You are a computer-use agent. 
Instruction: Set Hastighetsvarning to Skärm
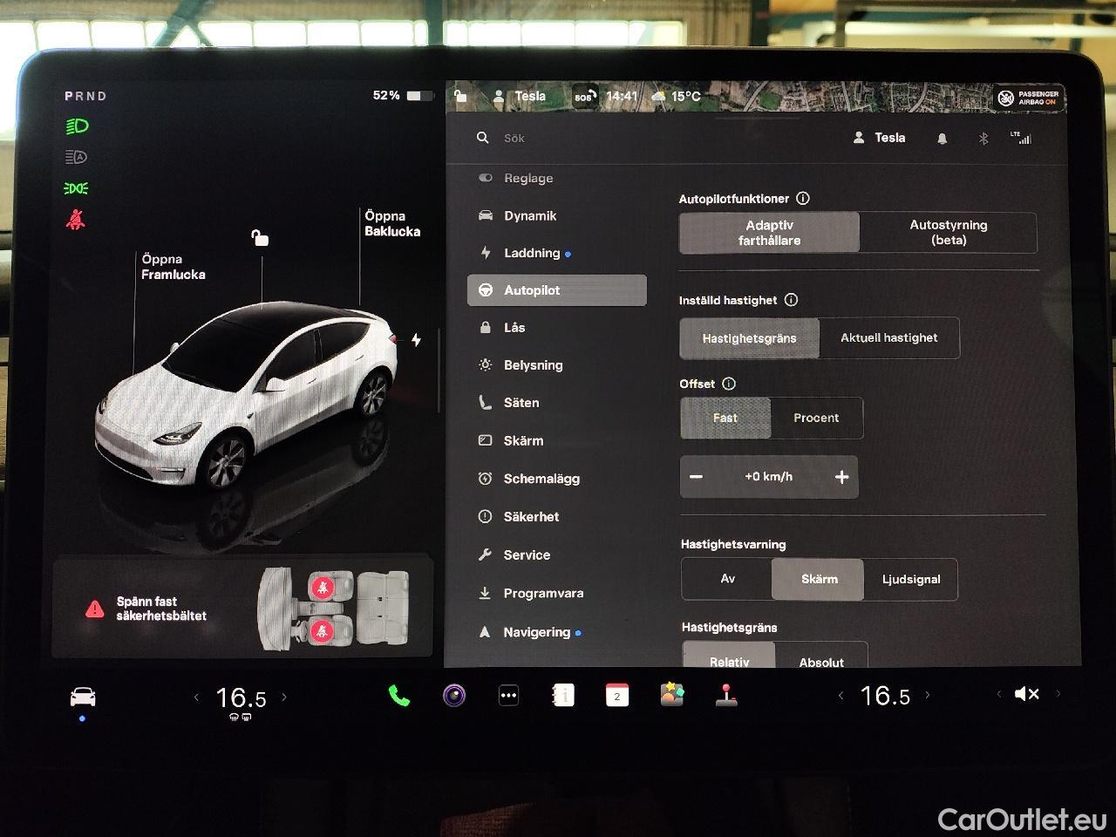(x=819, y=579)
